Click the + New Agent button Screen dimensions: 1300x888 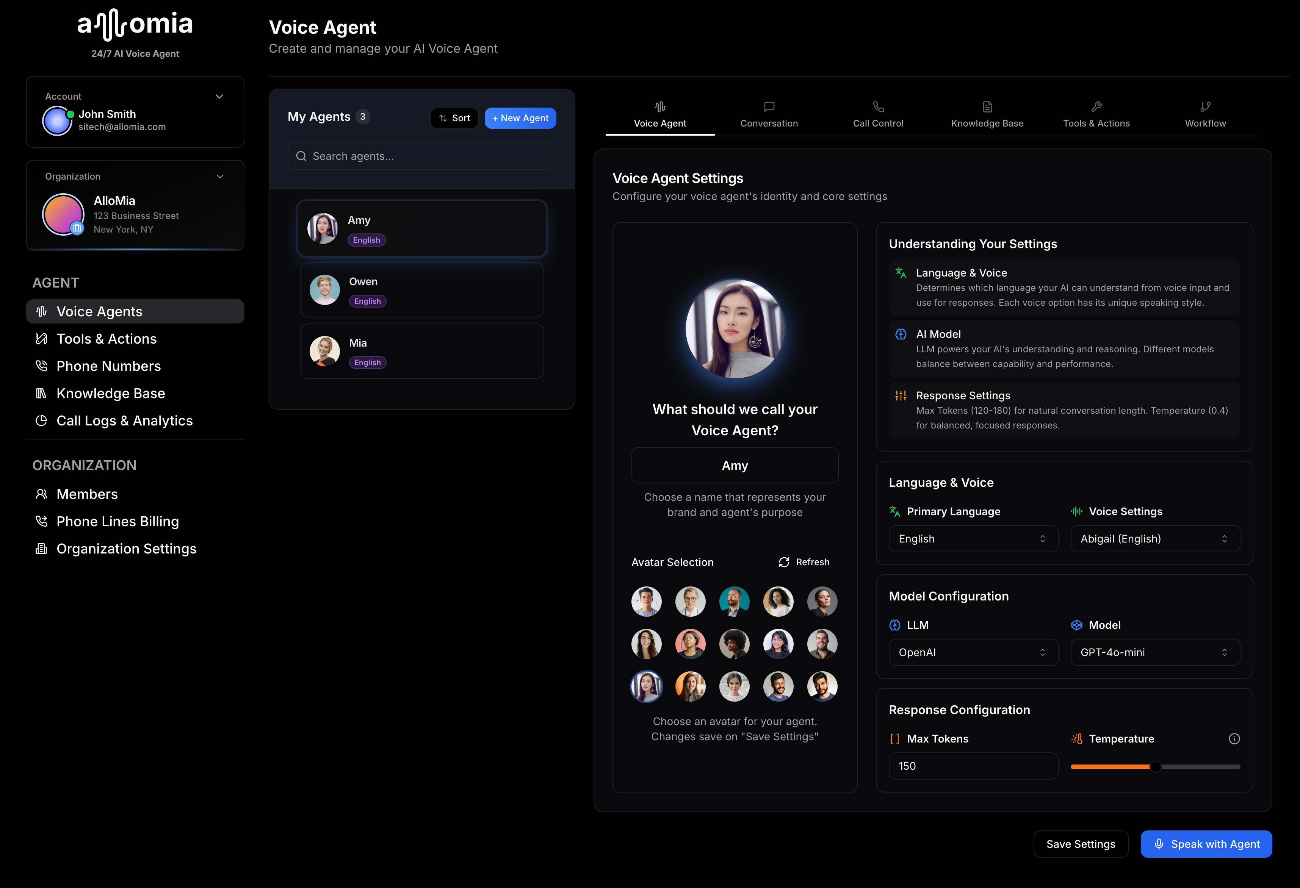coord(520,118)
